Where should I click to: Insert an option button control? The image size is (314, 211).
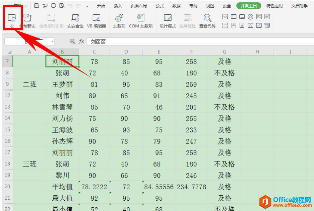click(x=250, y=17)
